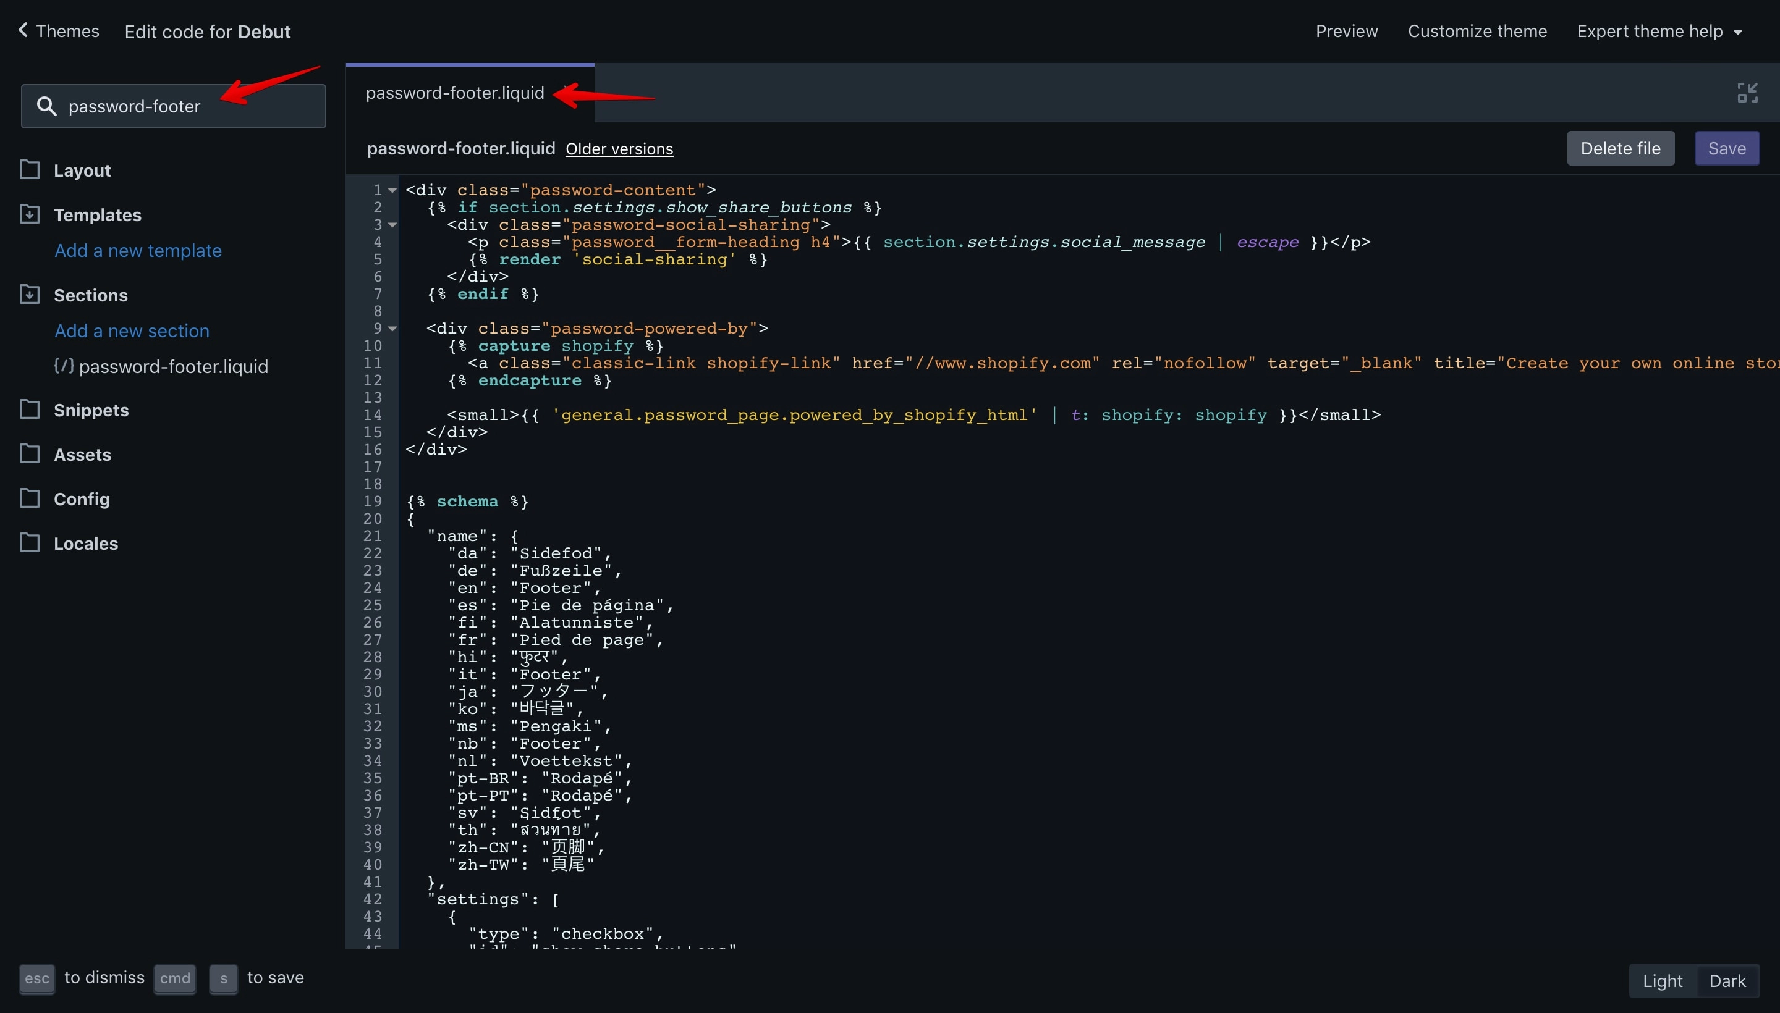
Task: Click "capture shopify" code on line 10
Action: click(x=556, y=346)
